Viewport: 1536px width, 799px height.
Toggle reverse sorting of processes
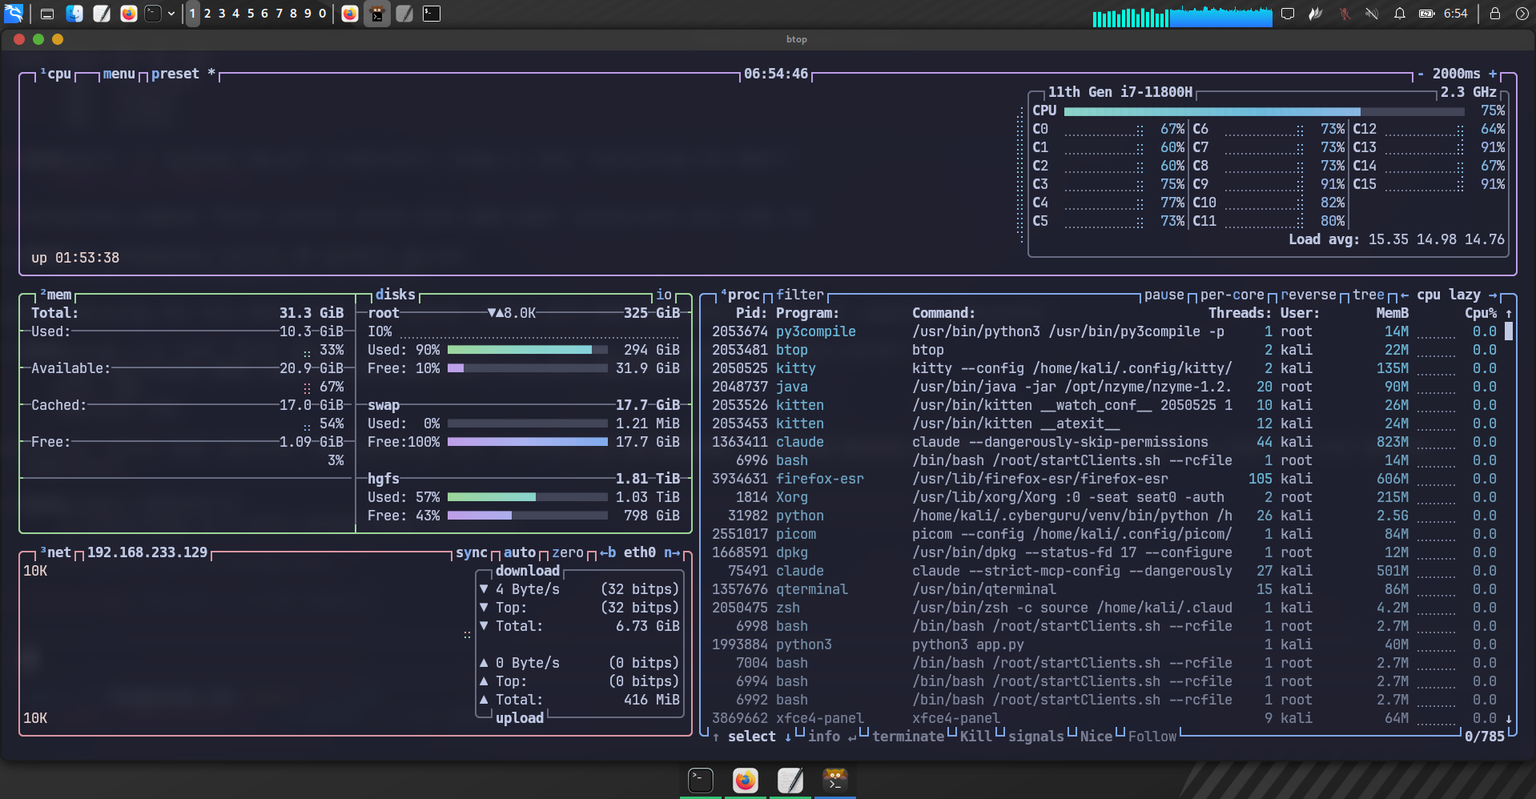click(x=1309, y=295)
